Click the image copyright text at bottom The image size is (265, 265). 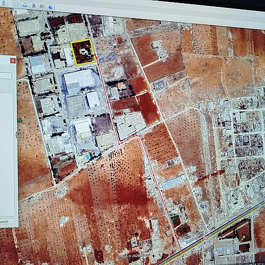pyautogui.click(x=130, y=256)
